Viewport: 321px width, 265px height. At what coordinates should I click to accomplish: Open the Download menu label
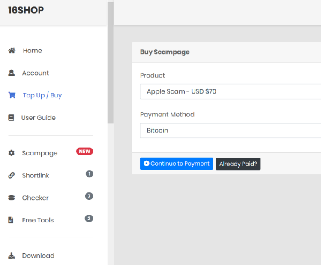(x=38, y=256)
